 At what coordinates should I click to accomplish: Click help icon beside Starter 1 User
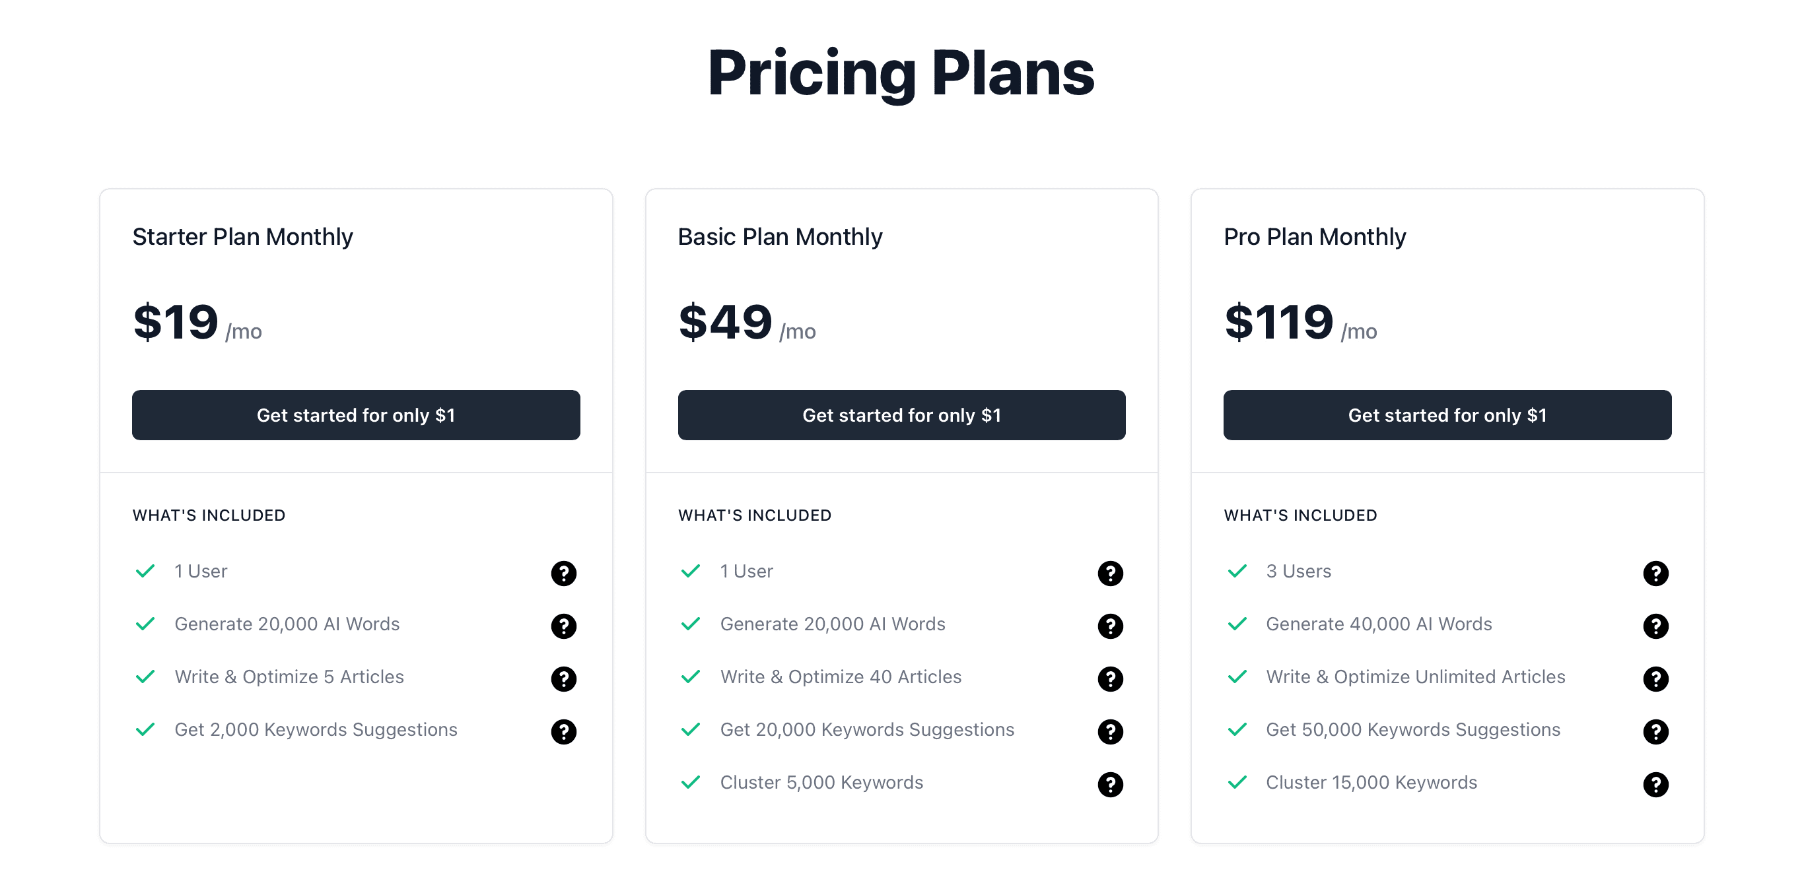563,574
